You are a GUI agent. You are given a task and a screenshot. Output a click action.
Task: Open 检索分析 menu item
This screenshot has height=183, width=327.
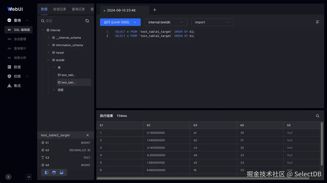pos(18,58)
